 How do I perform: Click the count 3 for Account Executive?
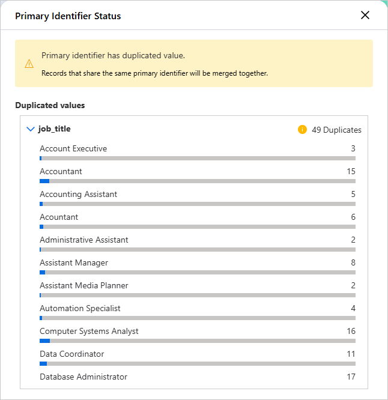click(x=353, y=148)
